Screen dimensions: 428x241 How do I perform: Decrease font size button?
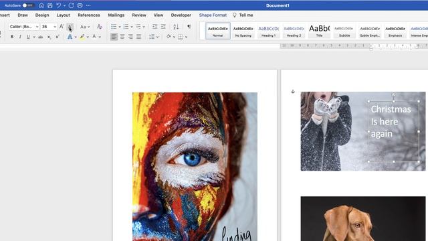(70, 27)
